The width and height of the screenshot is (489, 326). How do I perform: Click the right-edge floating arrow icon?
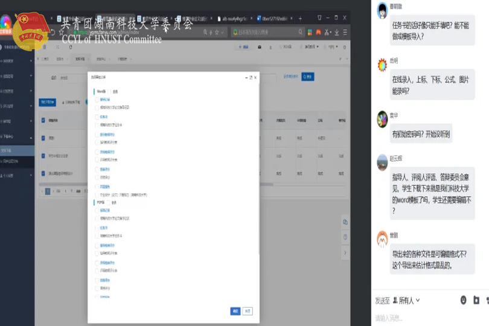click(x=345, y=254)
